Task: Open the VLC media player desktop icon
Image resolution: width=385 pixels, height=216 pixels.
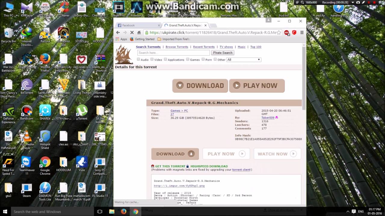Action: [x=27, y=140]
